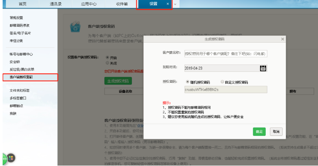This screenshot has width=318, height=166.
Task: Open 常规设置 in the sidebar
Action: 16,18
